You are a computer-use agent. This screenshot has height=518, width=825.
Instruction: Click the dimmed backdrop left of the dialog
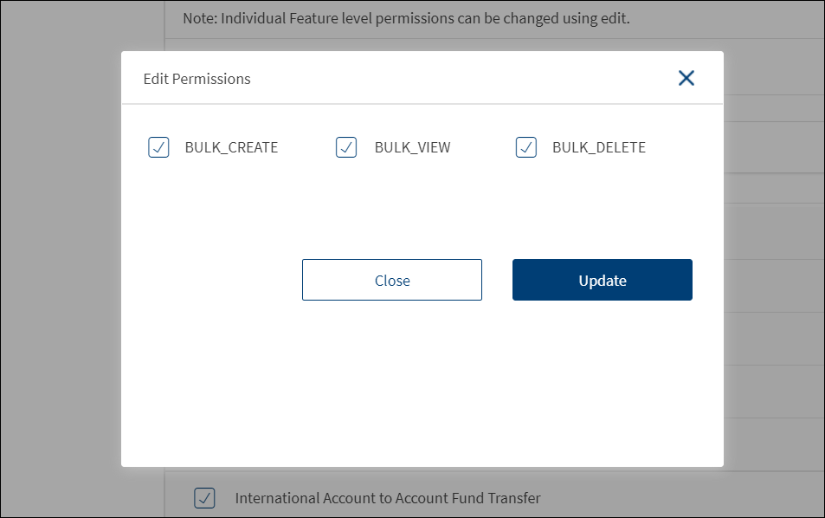(x=61, y=260)
